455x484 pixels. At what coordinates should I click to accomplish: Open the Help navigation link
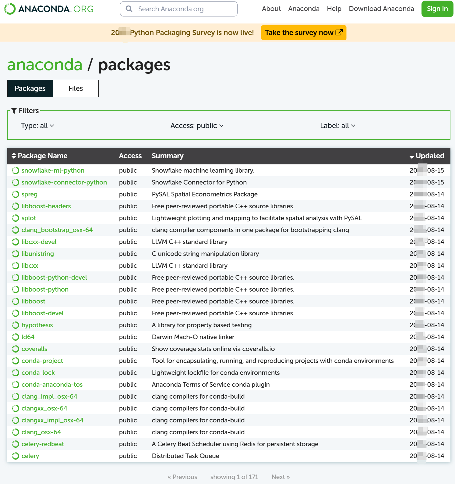334,9
